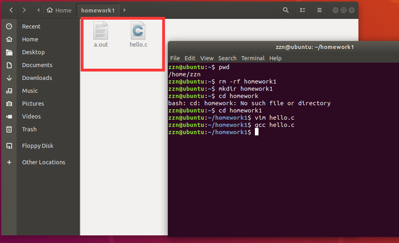The image size is (399, 243).
Task: Click the Floppy Disk icon in sidebar
Action: (x=9, y=146)
